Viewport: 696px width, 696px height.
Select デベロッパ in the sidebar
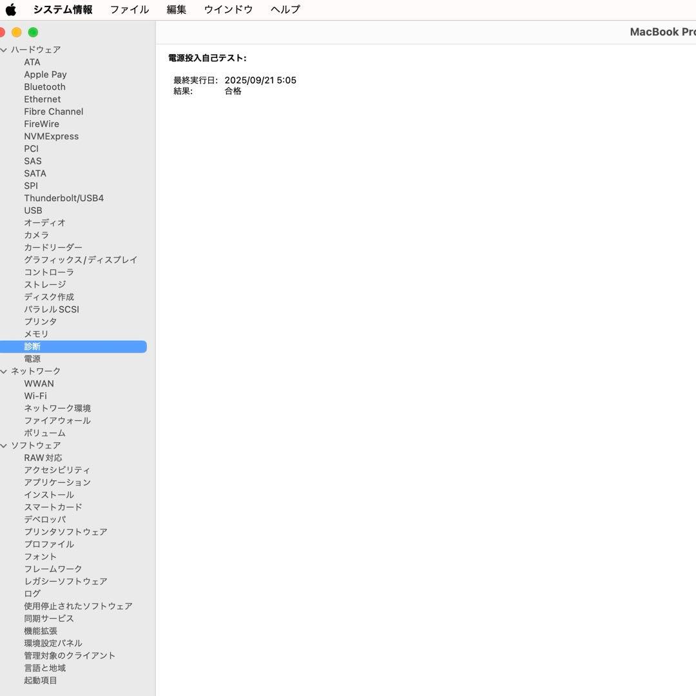(45, 520)
